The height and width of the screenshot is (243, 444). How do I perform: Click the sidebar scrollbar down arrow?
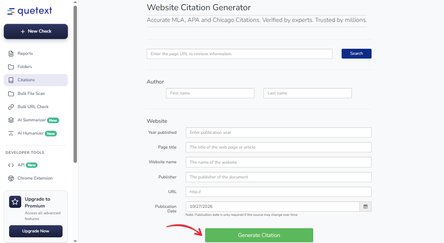coord(75,241)
